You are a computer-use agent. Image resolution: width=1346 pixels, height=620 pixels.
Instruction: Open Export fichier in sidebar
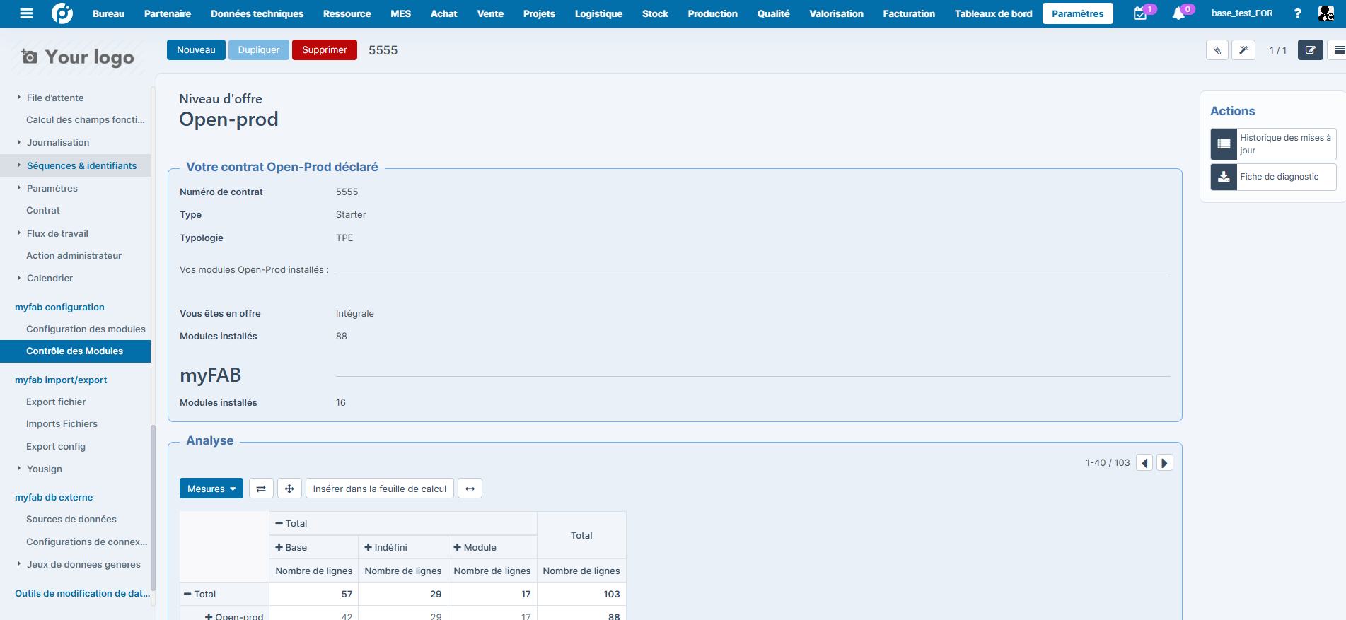tap(56, 402)
